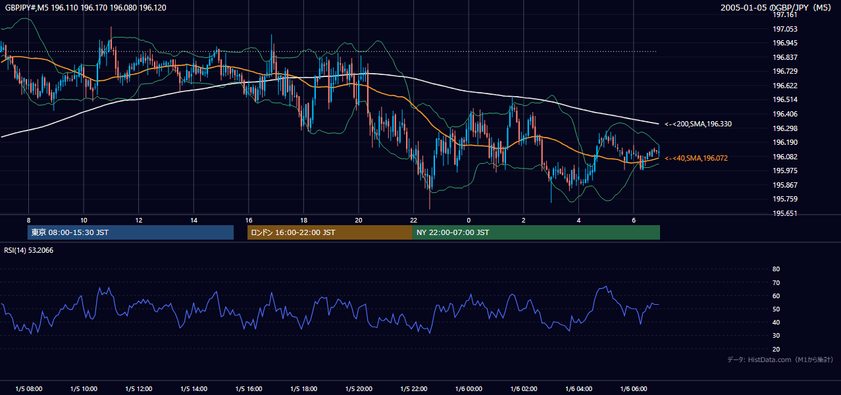The image size is (841, 395).
Task: Click hour label 14 under the price chart
Action: coord(193,220)
